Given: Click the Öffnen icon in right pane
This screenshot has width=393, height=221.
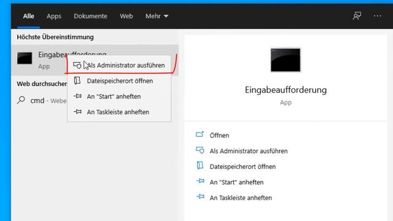Looking at the screenshot, I should click(200, 134).
